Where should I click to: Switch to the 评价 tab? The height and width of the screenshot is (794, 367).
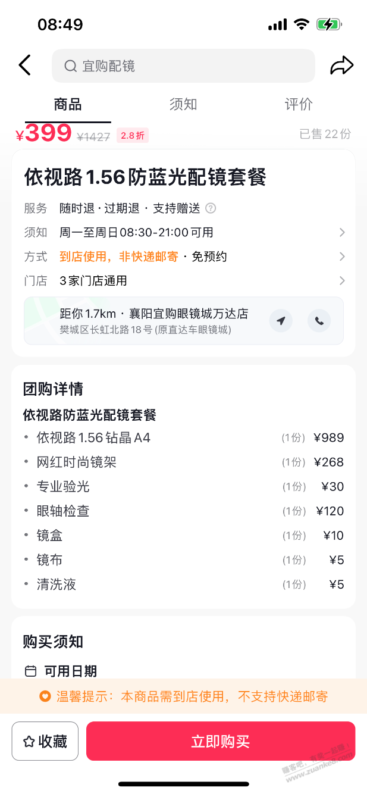point(299,104)
